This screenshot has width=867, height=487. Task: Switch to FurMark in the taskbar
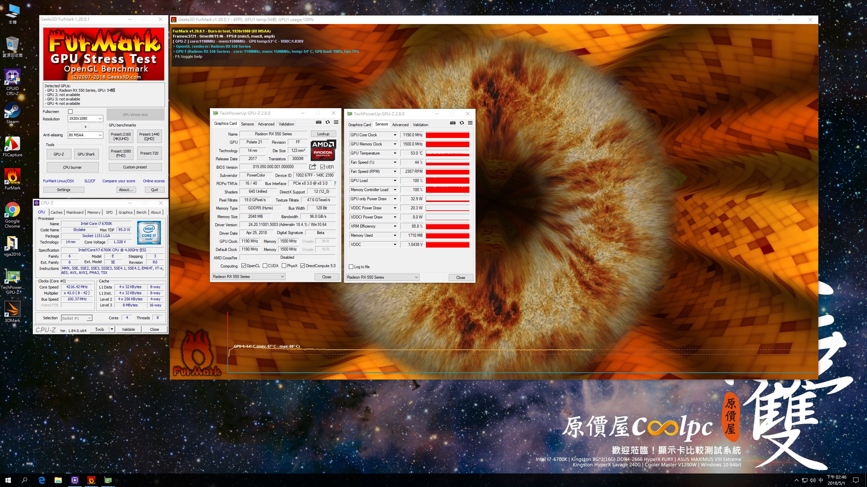(91, 480)
